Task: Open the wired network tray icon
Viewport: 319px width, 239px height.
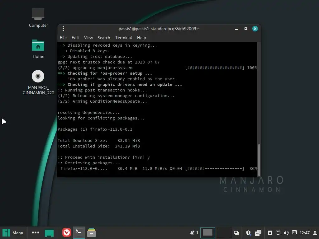Action: click(x=278, y=233)
